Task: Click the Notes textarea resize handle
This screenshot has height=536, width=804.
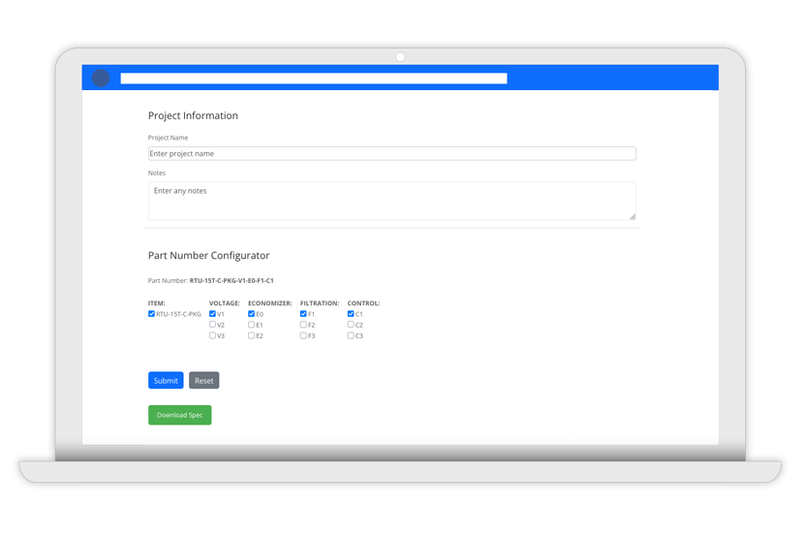Action: tap(632, 216)
